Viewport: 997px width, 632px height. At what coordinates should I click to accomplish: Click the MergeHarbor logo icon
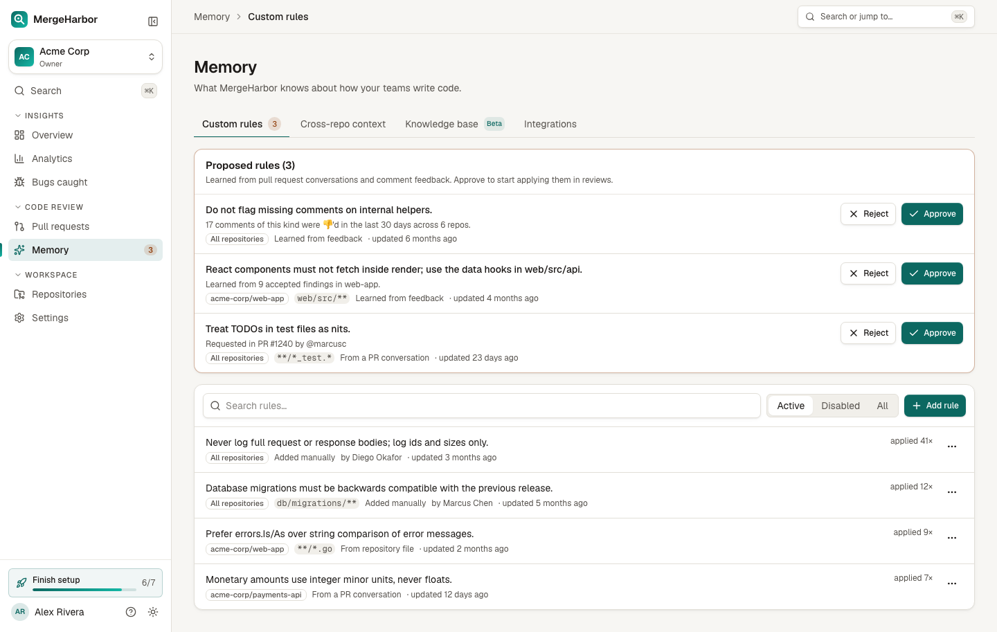[x=19, y=19]
